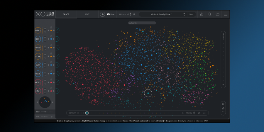Toggle the M button beside CUE slider
This screenshot has width=264, height=132.
coord(52,117)
